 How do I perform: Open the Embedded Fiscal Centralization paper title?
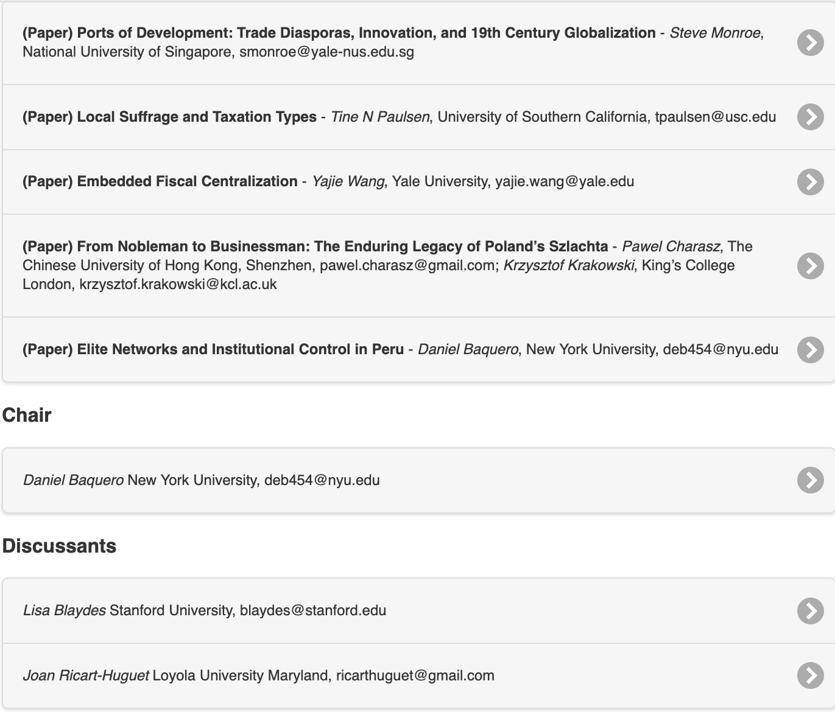(160, 181)
